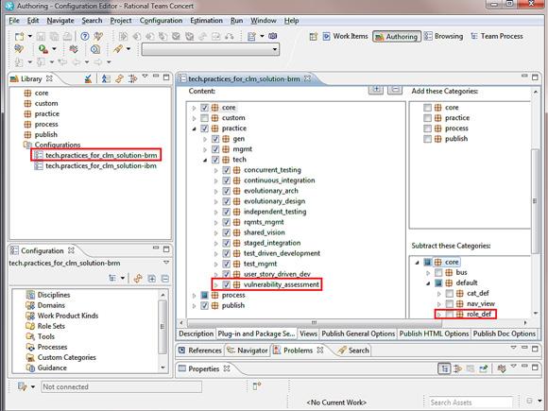548x411 pixels.
Task: Switch to Publish HTML Options tab
Action: coord(434,334)
